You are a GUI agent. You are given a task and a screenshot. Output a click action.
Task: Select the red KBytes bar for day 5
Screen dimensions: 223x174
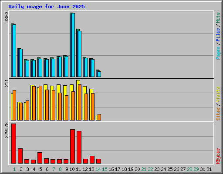[40, 158]
